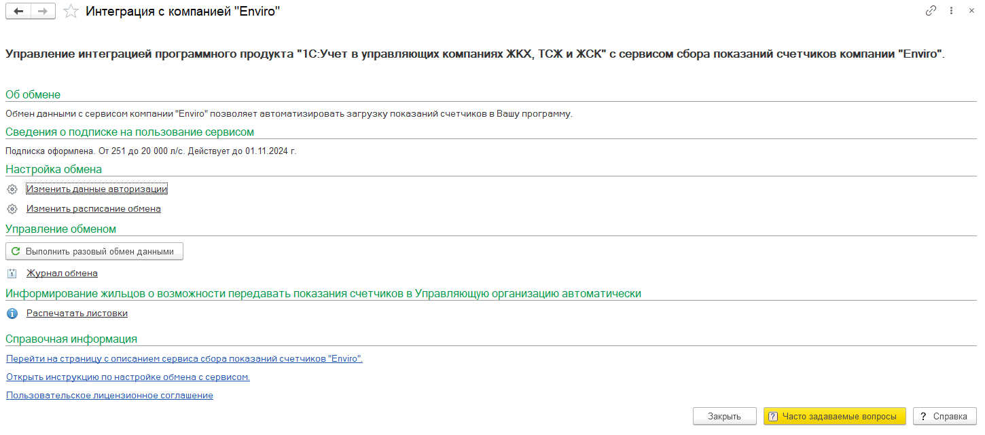Add page to favorites with star icon

pyautogui.click(x=71, y=12)
